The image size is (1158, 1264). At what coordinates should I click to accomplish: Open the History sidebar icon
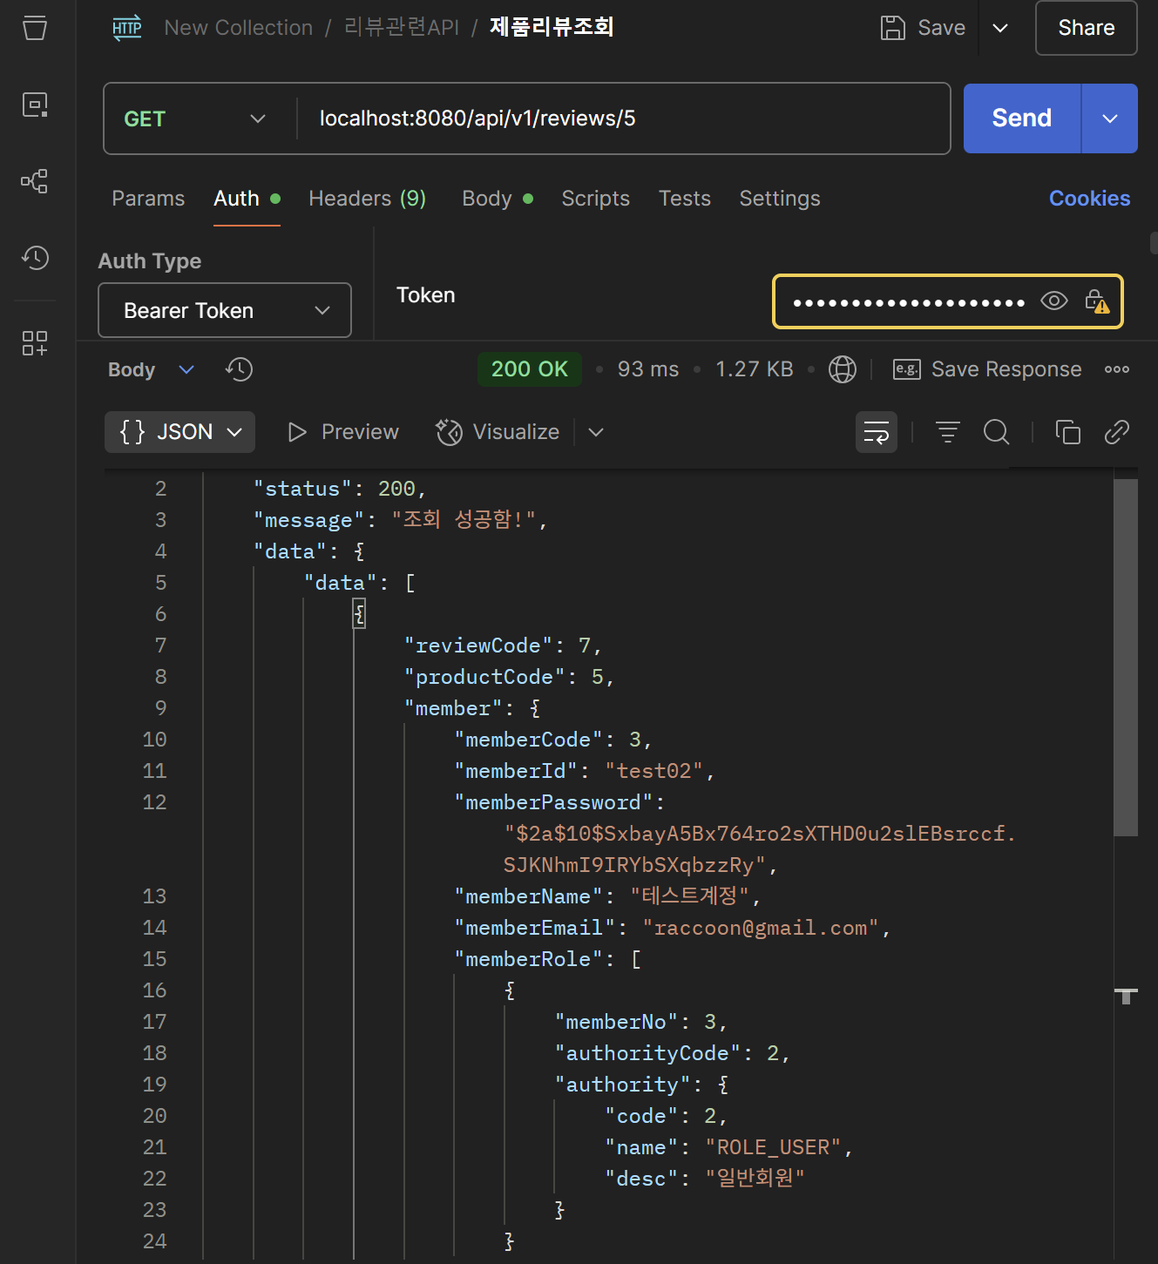[x=35, y=258]
